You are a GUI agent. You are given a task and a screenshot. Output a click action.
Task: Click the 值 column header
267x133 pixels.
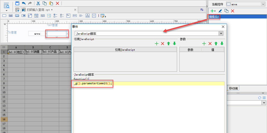pyautogui.click(x=213, y=50)
